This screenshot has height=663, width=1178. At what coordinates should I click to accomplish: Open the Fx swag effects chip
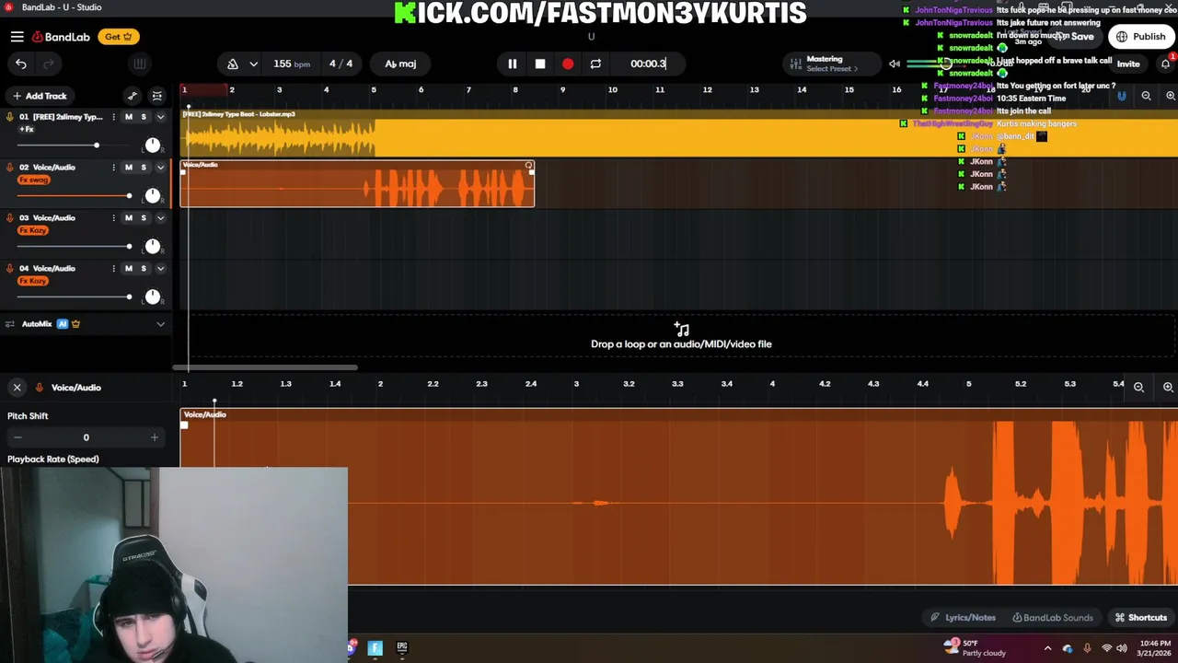(34, 180)
